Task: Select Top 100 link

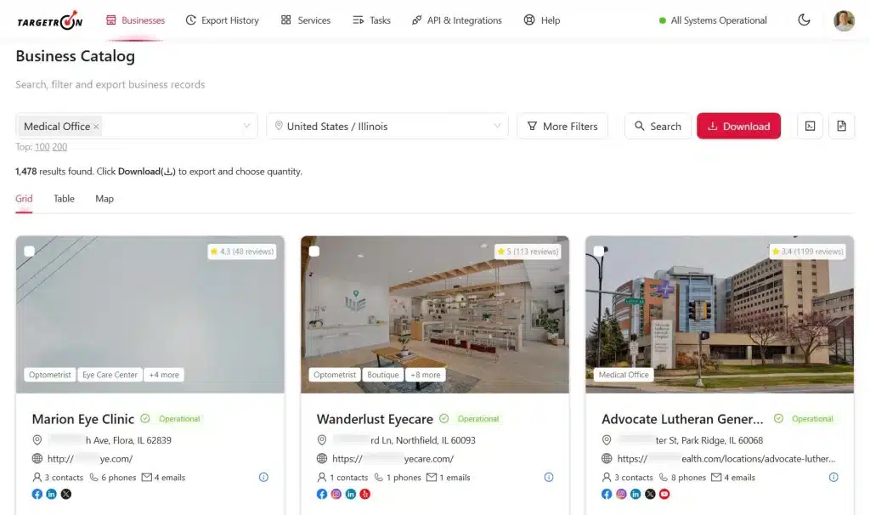Action: (42, 147)
